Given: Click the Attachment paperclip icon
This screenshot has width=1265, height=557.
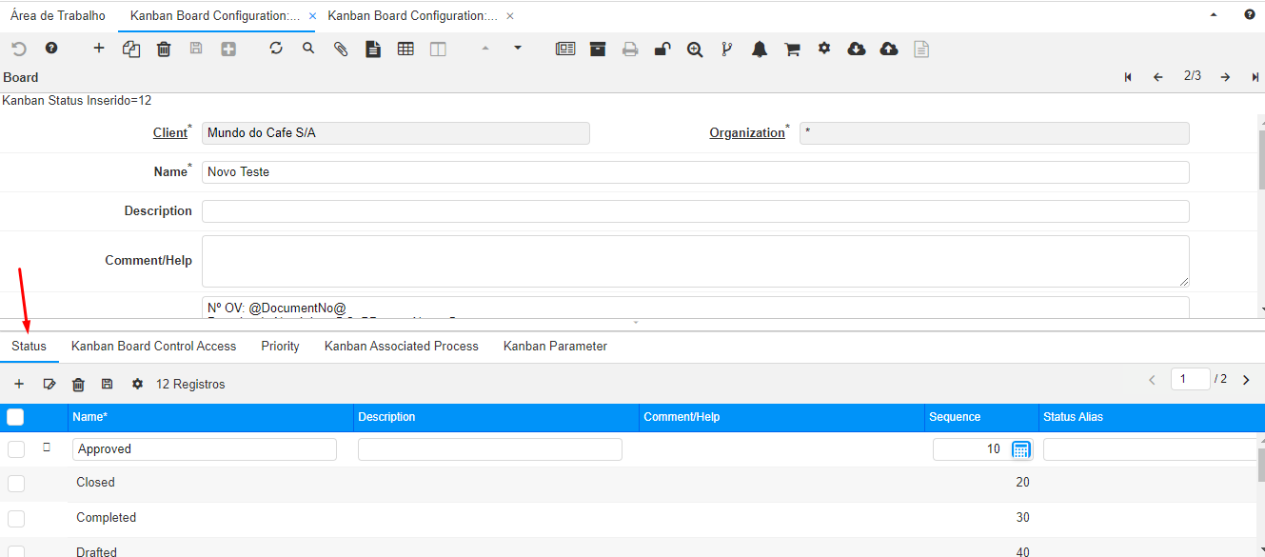Looking at the screenshot, I should coord(341,49).
